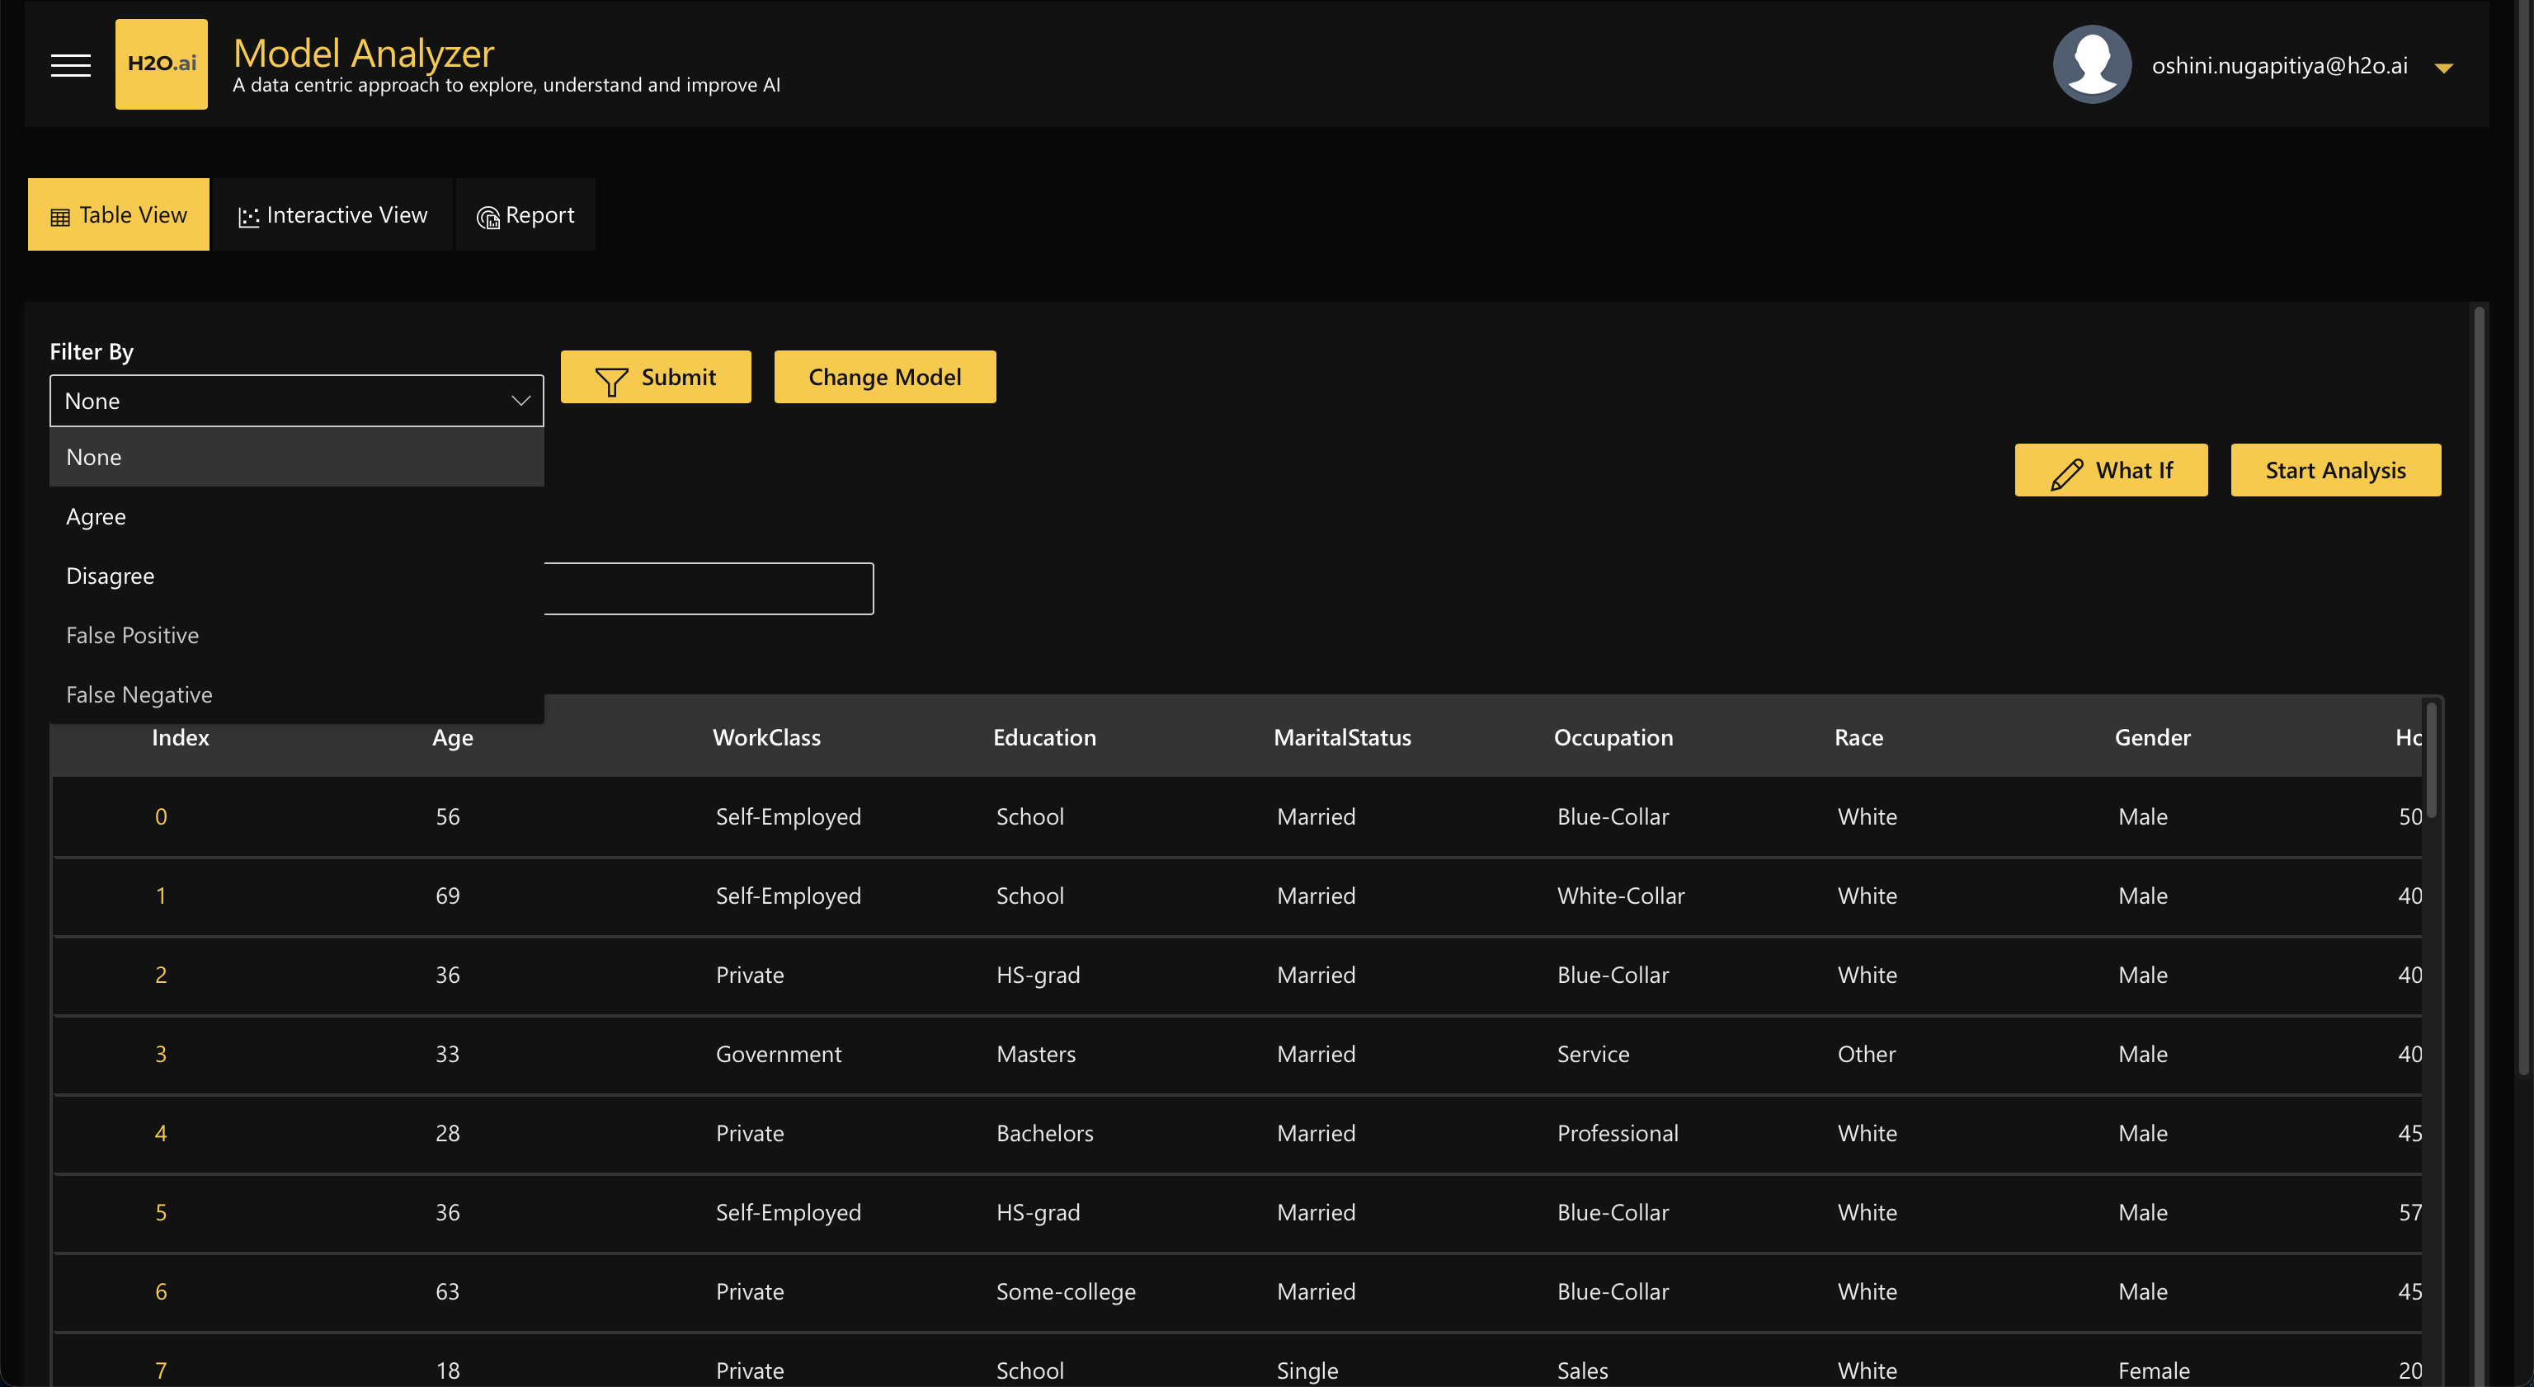2534x1387 pixels.
Task: Open the Report tab
Action: (526, 214)
